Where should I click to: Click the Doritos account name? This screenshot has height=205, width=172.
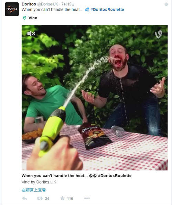[x=29, y=4]
